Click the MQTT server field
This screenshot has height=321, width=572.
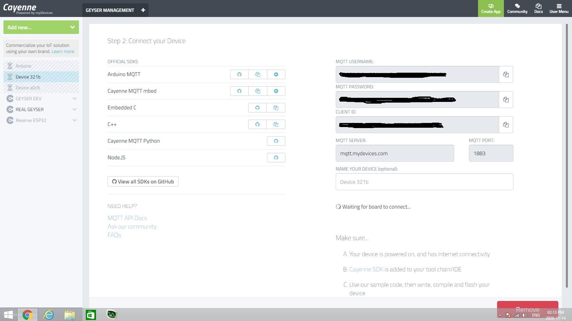point(395,153)
